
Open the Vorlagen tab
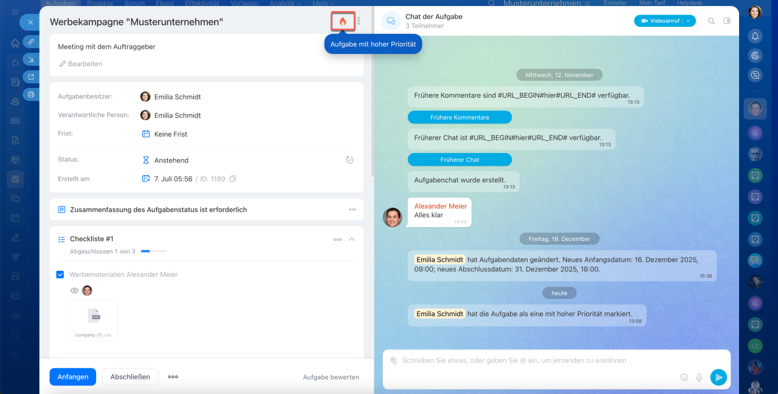(244, 3)
